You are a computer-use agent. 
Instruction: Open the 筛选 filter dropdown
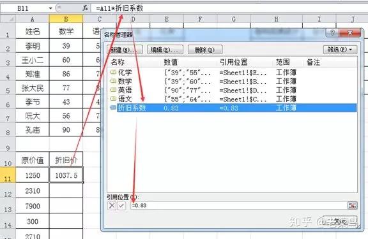(340, 49)
